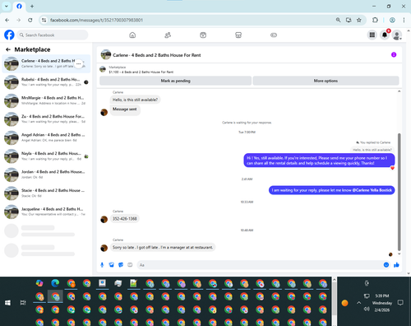411x326 pixels.
Task: Click the voice clip microphone icon
Action: (102, 265)
